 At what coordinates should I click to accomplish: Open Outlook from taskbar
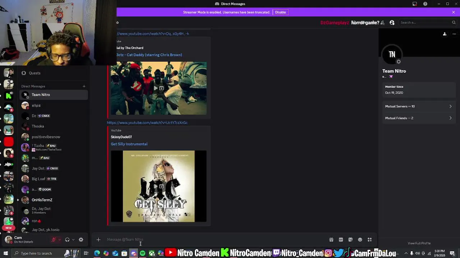pos(115,253)
